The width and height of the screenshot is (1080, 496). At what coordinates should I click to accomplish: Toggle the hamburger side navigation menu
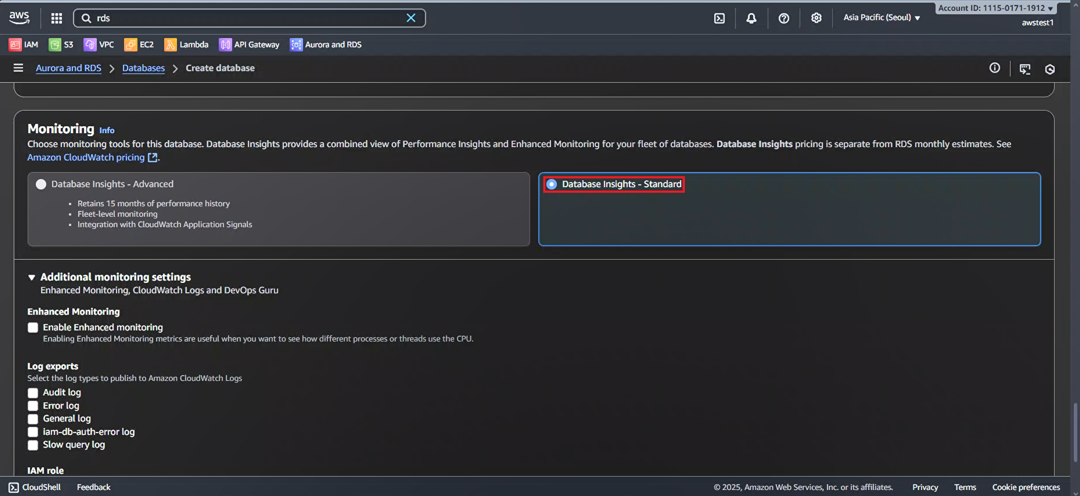(x=18, y=68)
